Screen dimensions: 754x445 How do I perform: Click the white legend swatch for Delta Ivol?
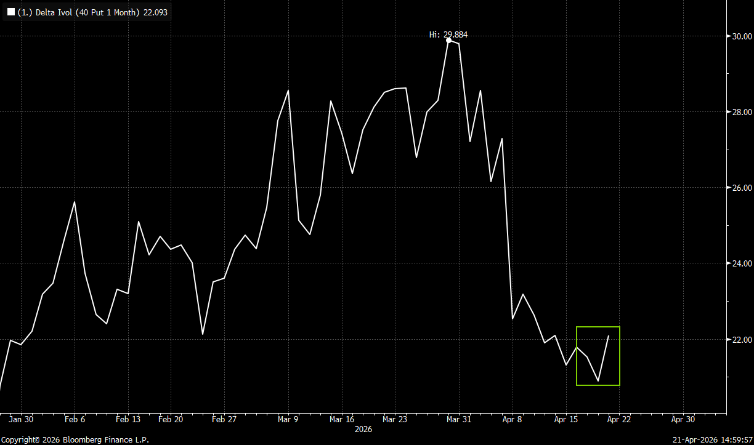10,12
